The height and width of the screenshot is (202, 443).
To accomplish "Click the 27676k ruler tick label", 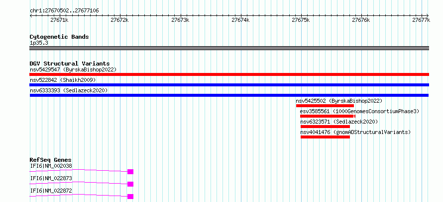I will pyautogui.click(x=361, y=20).
